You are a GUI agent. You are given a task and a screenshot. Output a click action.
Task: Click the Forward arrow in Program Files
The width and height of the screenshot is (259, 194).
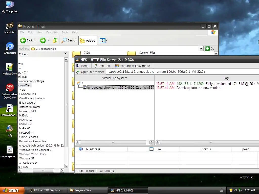42,40
